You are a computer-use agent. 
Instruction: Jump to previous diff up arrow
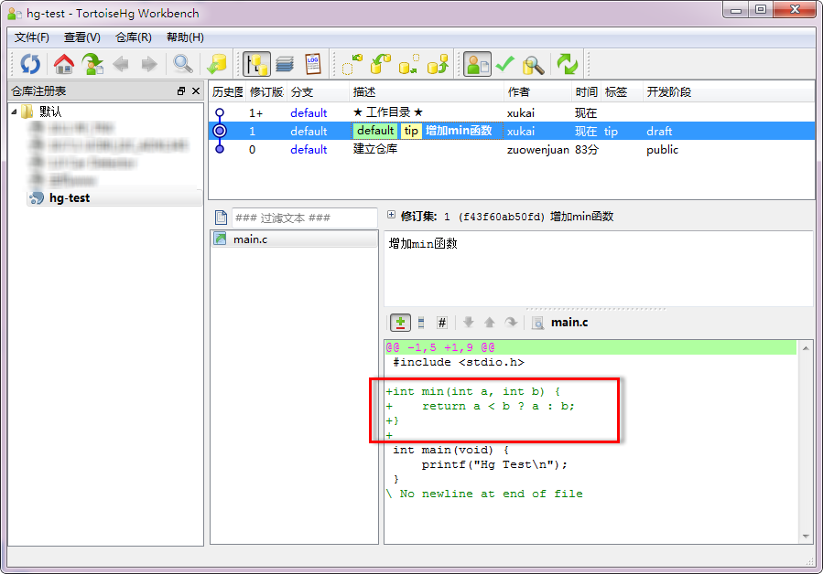[489, 323]
